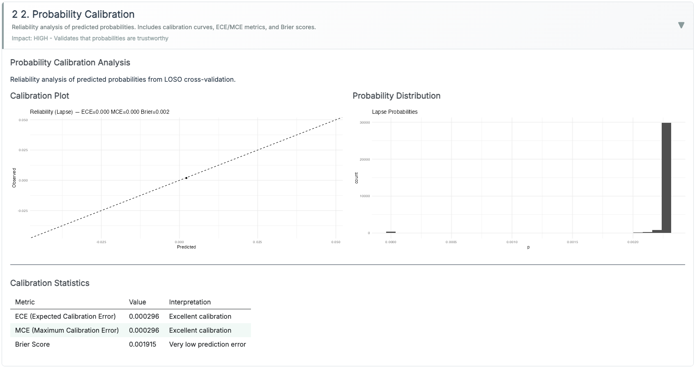Click the tallest histogram bar in Lapse Probabilities
Screen dimensions: 695x368
click(666, 177)
